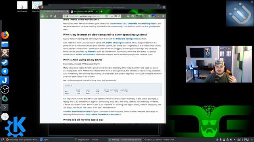Switch to the Memory System Settings Module task

pyautogui.click(x=125, y=140)
